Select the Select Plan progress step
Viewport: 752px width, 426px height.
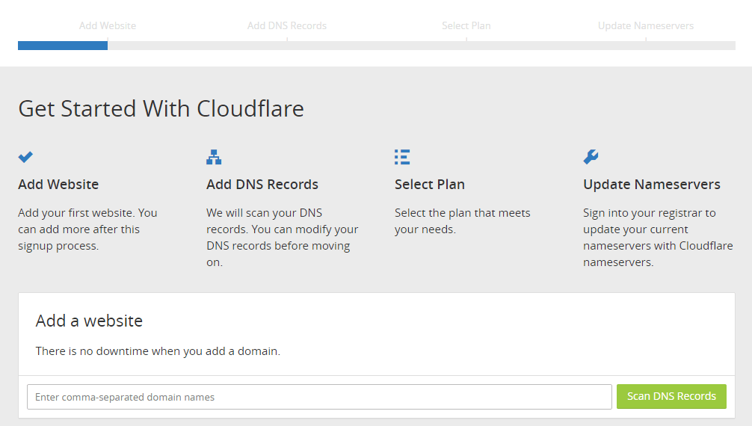(466, 25)
